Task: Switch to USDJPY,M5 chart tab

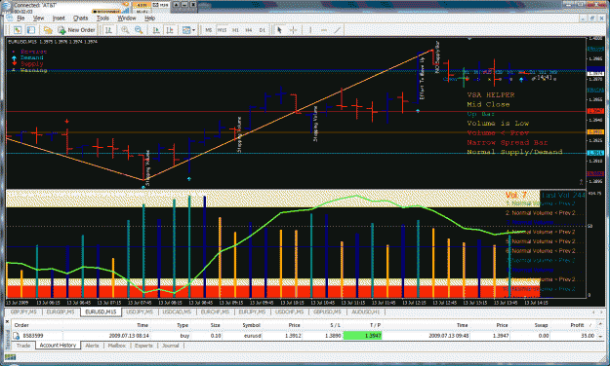Action: [140, 312]
